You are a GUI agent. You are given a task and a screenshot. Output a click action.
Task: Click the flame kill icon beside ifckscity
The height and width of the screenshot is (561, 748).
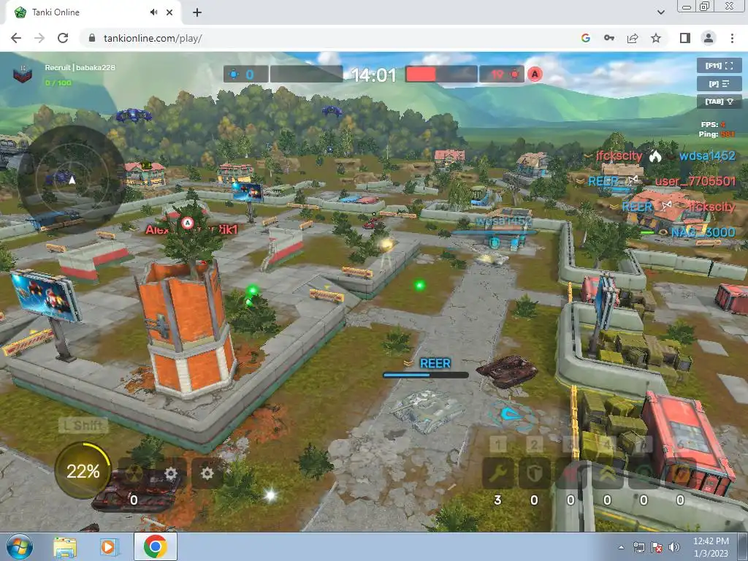(x=655, y=156)
